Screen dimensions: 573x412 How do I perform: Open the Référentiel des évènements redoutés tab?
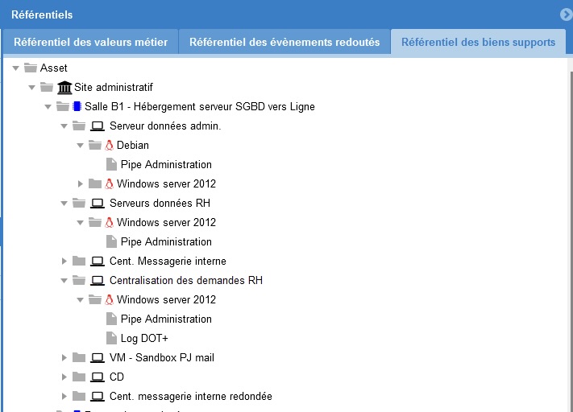coord(284,42)
